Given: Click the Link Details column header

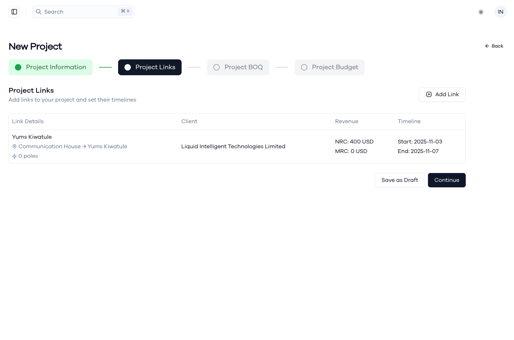Looking at the screenshot, I should [x=28, y=121].
